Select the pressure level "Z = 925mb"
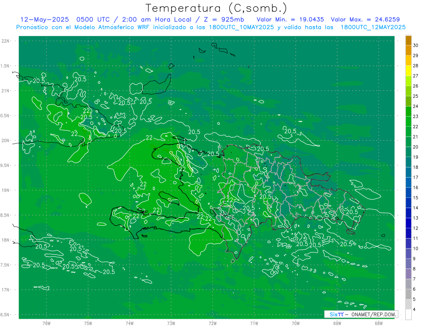This screenshot has width=425, height=328. click(x=223, y=19)
